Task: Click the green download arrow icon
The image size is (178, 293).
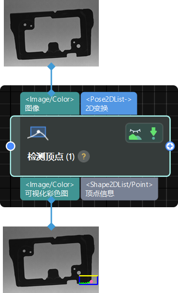Action: 154,133
